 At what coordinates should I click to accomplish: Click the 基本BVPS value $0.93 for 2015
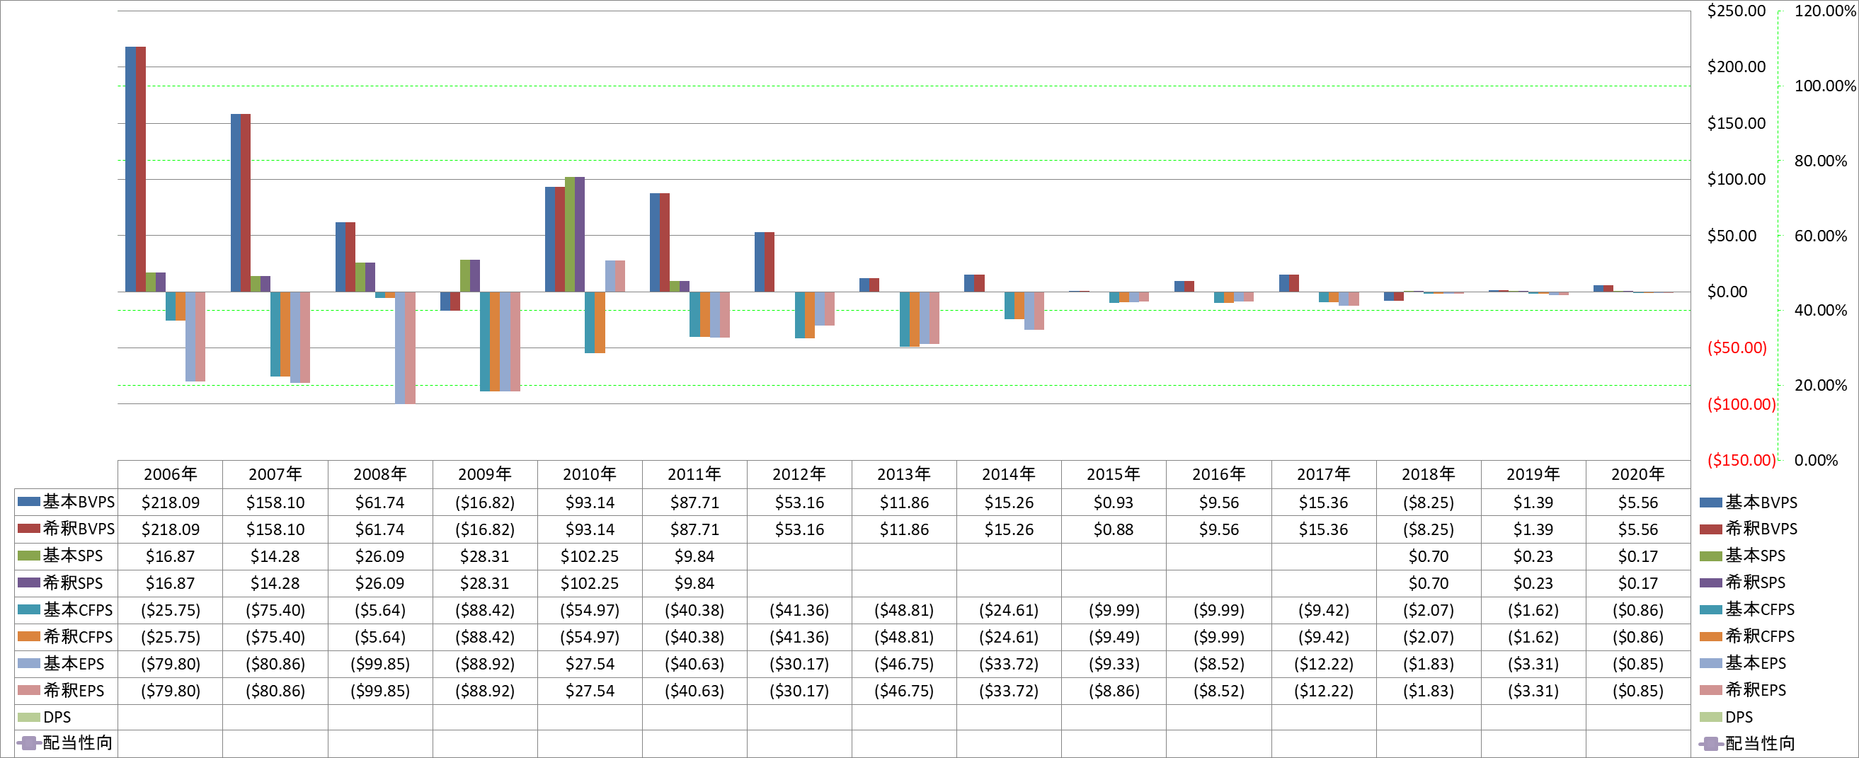tap(1114, 503)
